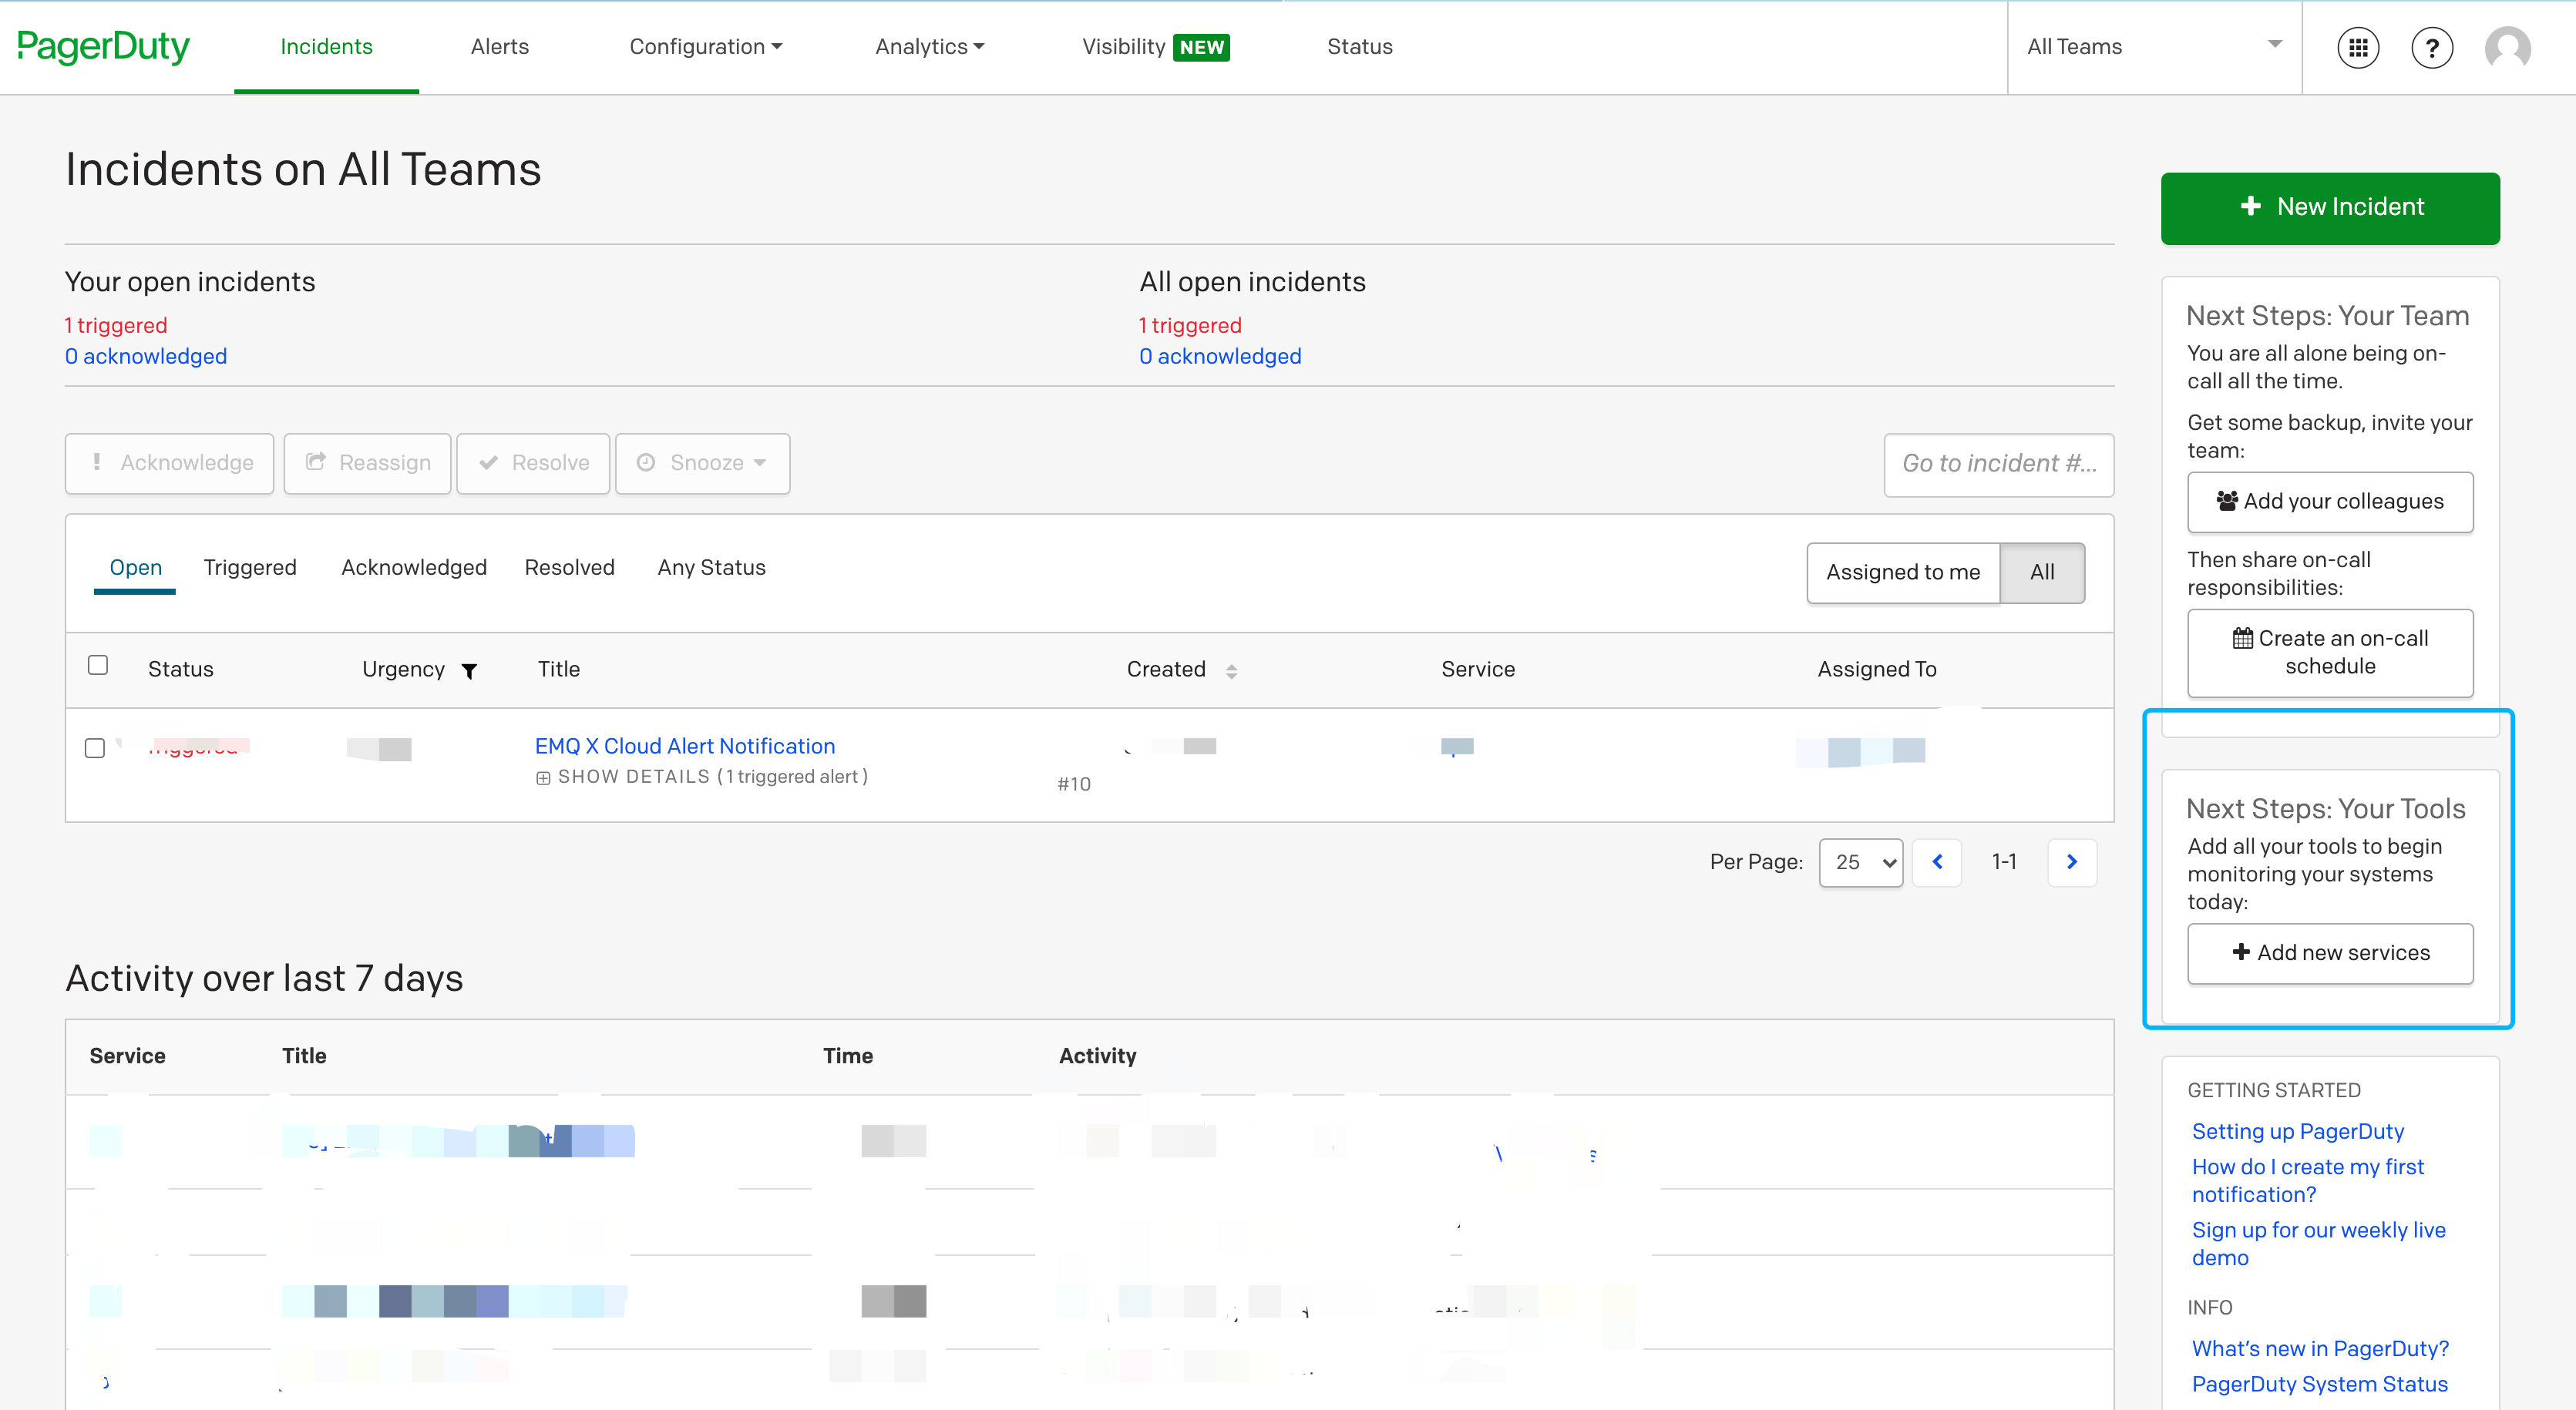Viewport: 2576px width, 1410px height.
Task: Open the Analytics menu
Action: [928, 46]
